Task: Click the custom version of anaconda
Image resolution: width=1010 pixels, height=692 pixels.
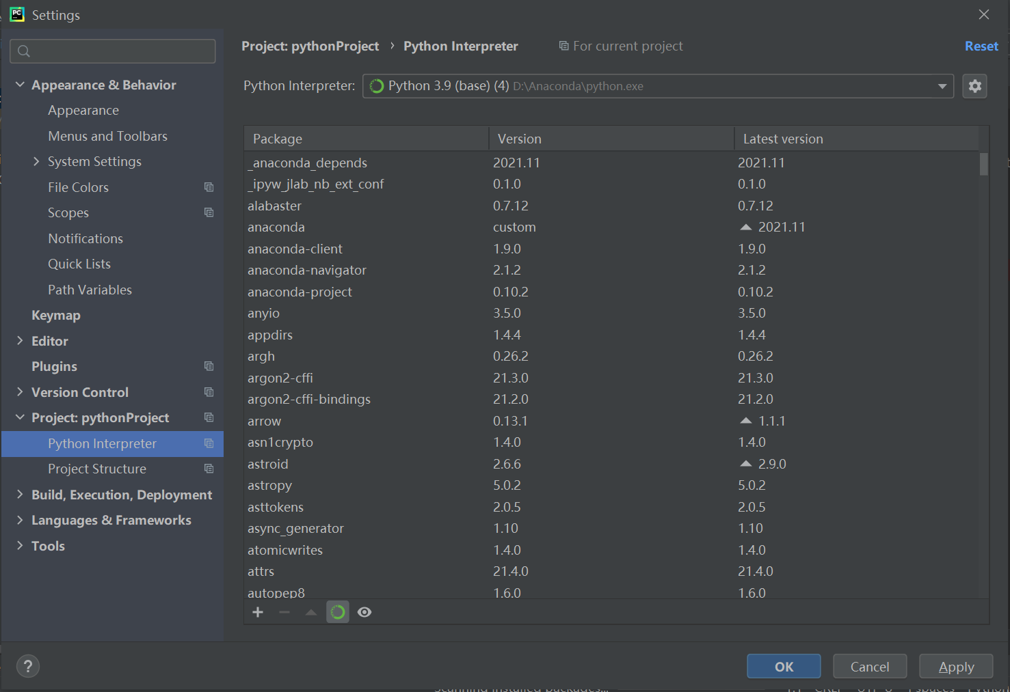Action: pyautogui.click(x=514, y=227)
